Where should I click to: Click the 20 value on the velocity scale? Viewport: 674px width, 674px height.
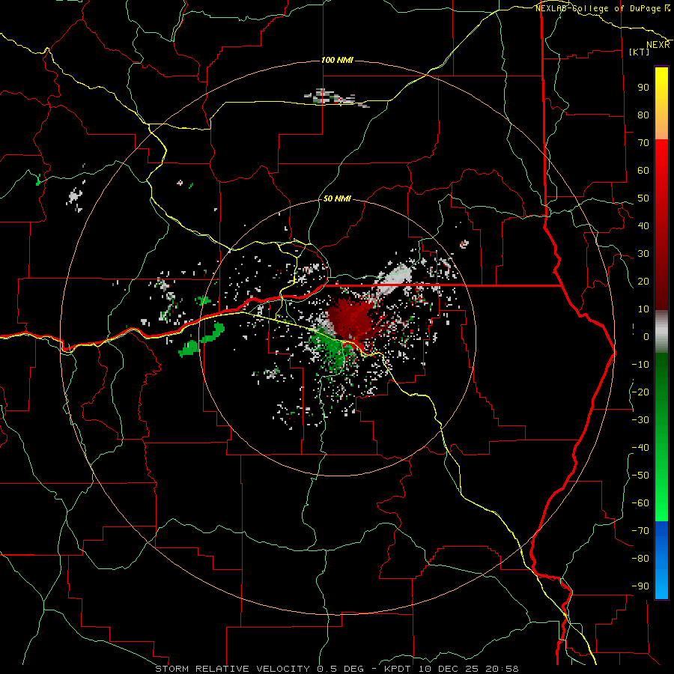pyautogui.click(x=643, y=281)
